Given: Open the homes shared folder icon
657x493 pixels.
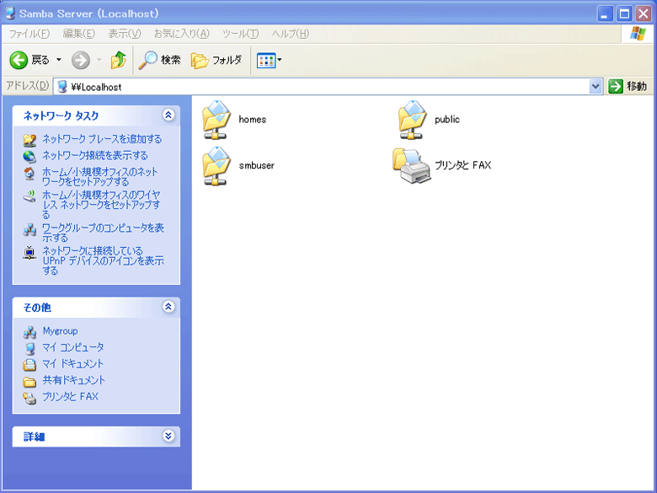Looking at the screenshot, I should click(x=216, y=120).
